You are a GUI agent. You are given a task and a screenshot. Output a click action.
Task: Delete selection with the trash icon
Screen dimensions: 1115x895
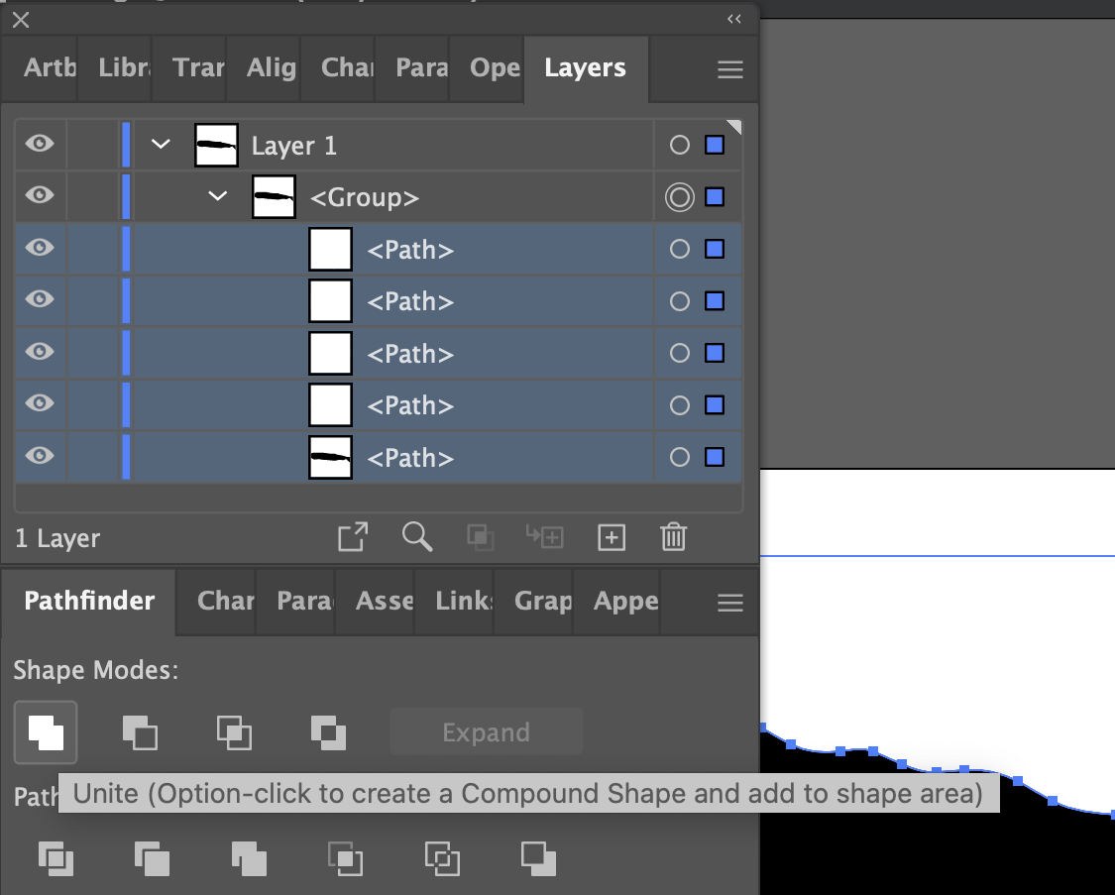[674, 537]
